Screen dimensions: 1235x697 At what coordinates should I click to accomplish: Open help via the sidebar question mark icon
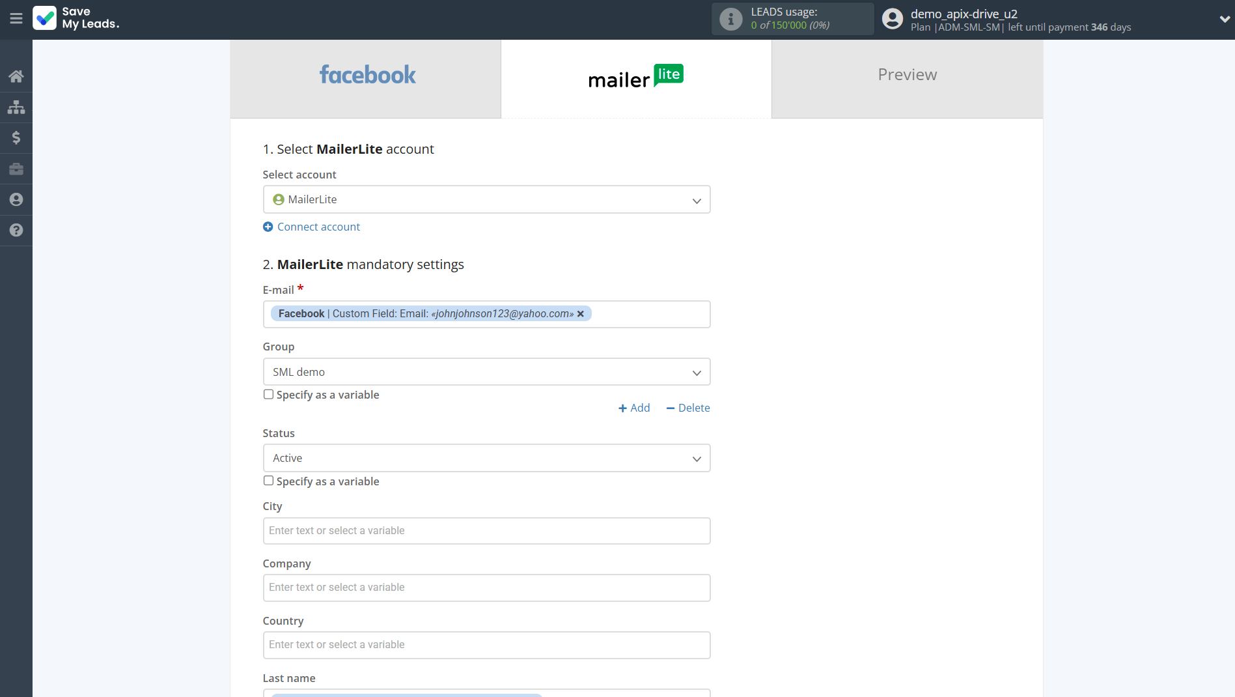16,230
